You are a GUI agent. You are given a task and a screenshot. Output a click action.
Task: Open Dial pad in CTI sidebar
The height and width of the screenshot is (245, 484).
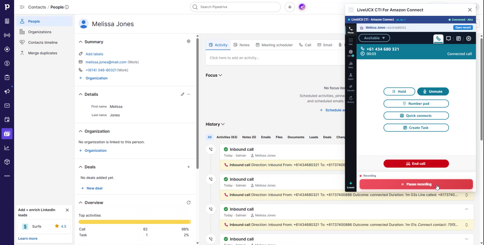[351, 42]
